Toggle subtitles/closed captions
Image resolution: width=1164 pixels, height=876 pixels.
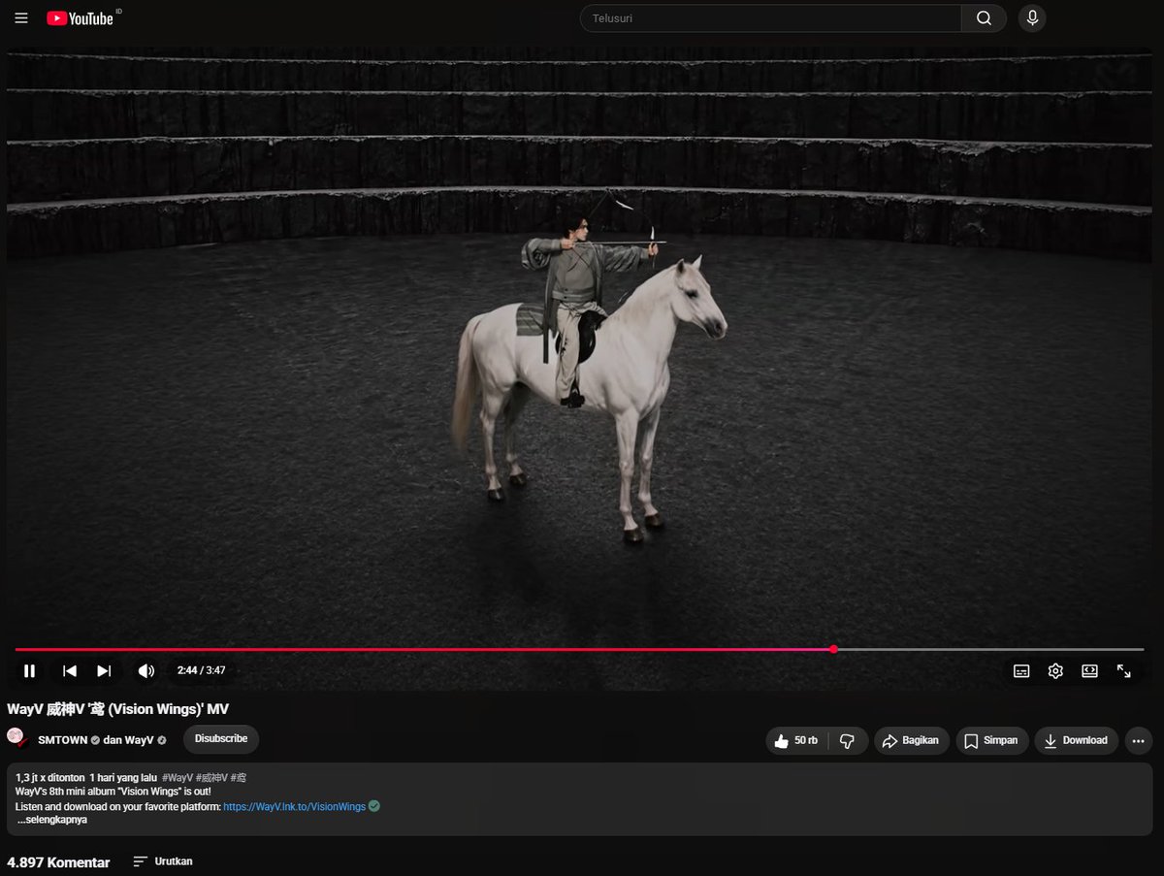click(x=1021, y=670)
